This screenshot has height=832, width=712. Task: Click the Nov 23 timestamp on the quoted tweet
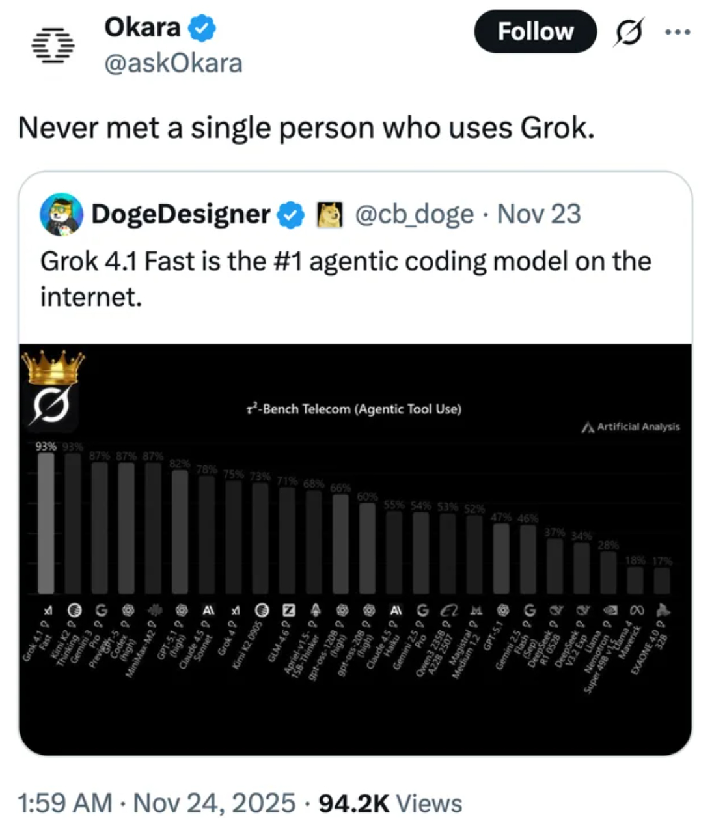(538, 214)
